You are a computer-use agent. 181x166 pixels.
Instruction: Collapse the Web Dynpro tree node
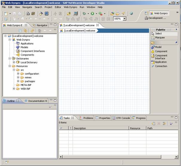click(10, 40)
